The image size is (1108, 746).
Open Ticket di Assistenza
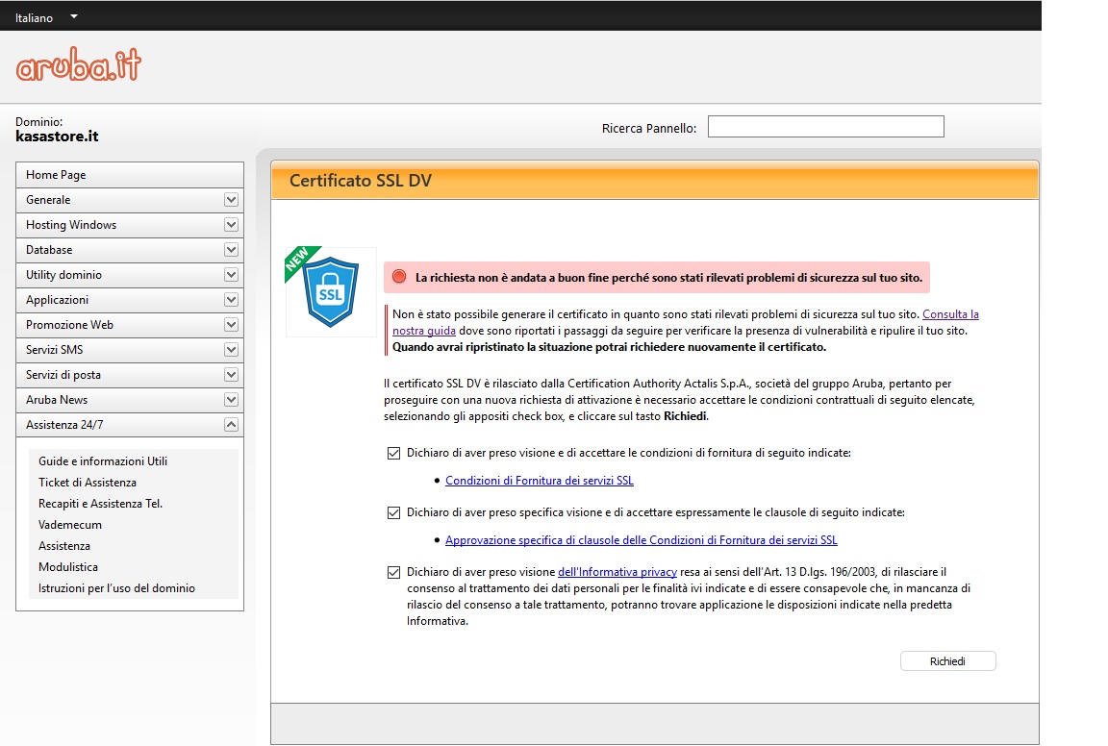pyautogui.click(x=88, y=483)
